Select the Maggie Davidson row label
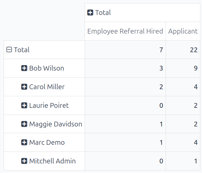The image size is (202, 173). click(56, 124)
